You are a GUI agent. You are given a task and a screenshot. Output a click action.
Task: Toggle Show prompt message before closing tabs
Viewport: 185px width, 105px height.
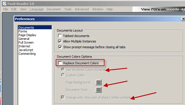tap(60, 47)
